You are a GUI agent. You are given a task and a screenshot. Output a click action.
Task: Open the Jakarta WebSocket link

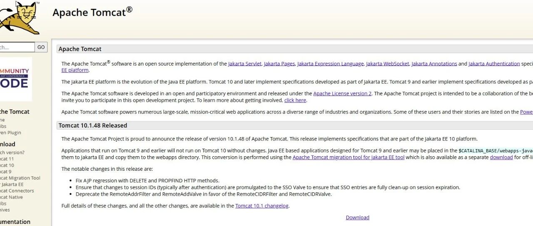pyautogui.click(x=387, y=64)
